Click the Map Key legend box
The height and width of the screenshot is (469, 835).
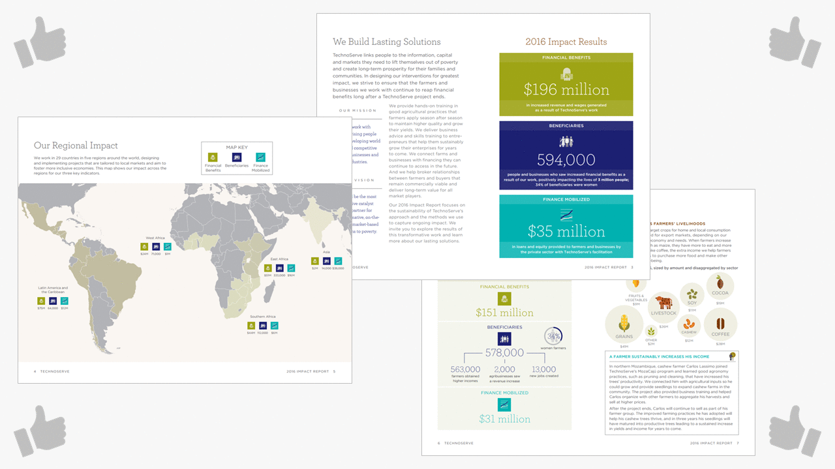pyautogui.click(x=237, y=158)
